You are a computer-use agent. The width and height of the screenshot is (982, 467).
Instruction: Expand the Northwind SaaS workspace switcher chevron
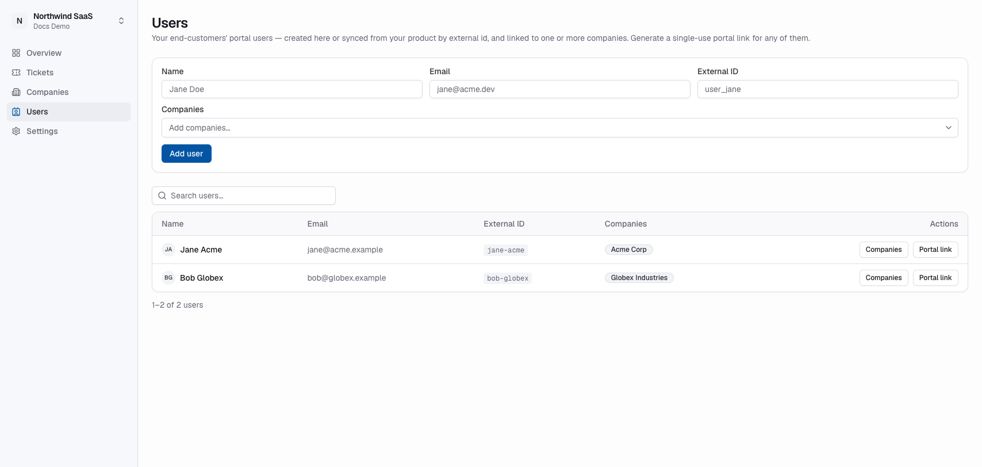tap(121, 21)
